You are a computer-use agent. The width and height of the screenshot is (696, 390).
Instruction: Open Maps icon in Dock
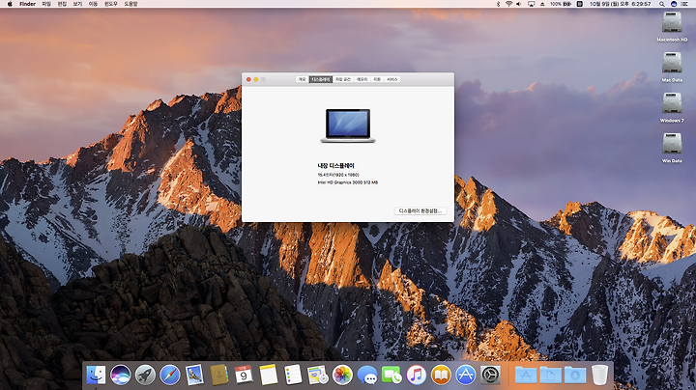pos(318,375)
